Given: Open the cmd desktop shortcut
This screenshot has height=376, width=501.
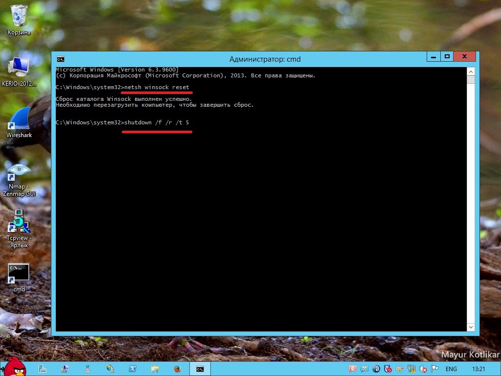Looking at the screenshot, I should 19,274.
